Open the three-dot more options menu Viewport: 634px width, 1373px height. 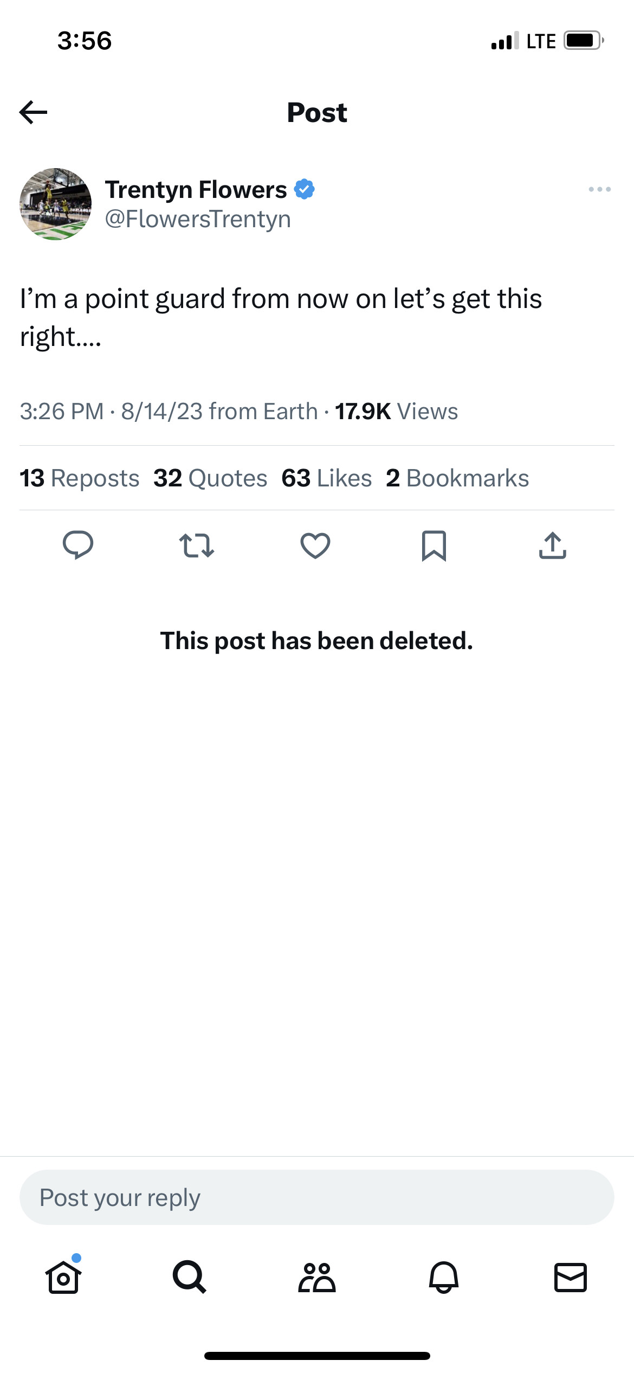tap(599, 189)
